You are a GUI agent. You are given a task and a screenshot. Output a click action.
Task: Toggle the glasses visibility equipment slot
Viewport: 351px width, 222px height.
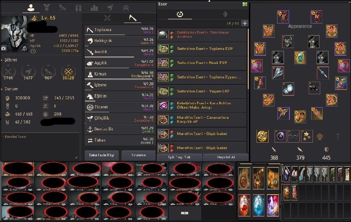[x=293, y=136]
